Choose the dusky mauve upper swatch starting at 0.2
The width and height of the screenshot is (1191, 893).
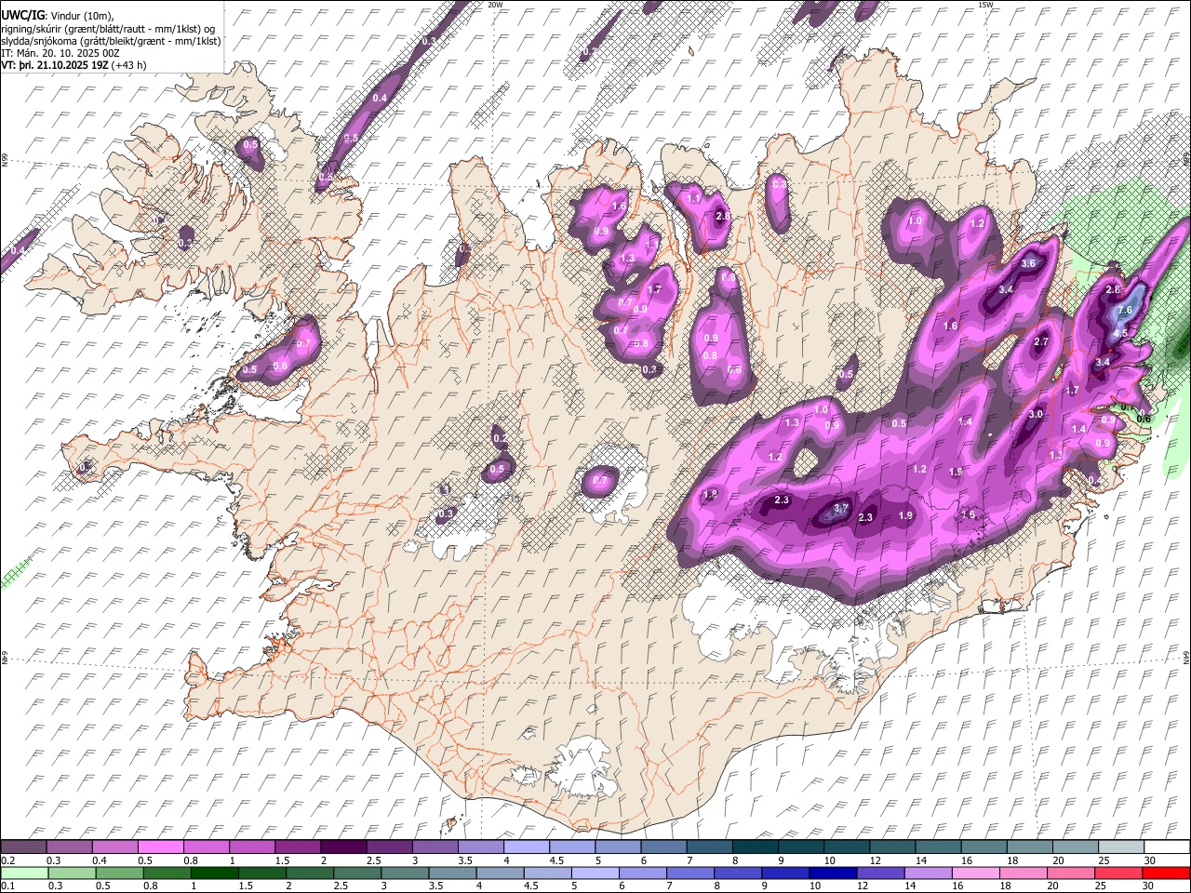[23, 846]
